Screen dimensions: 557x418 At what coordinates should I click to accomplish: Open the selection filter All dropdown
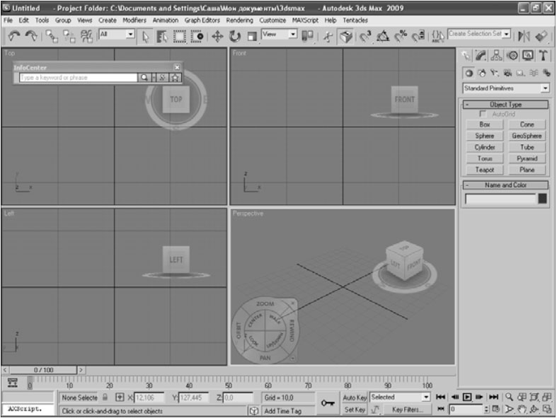131,34
